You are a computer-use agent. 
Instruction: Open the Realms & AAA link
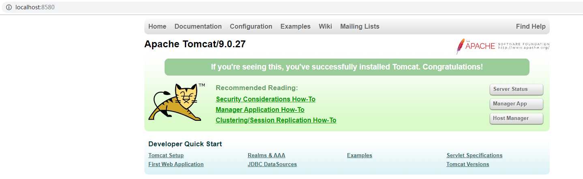pyautogui.click(x=266, y=156)
